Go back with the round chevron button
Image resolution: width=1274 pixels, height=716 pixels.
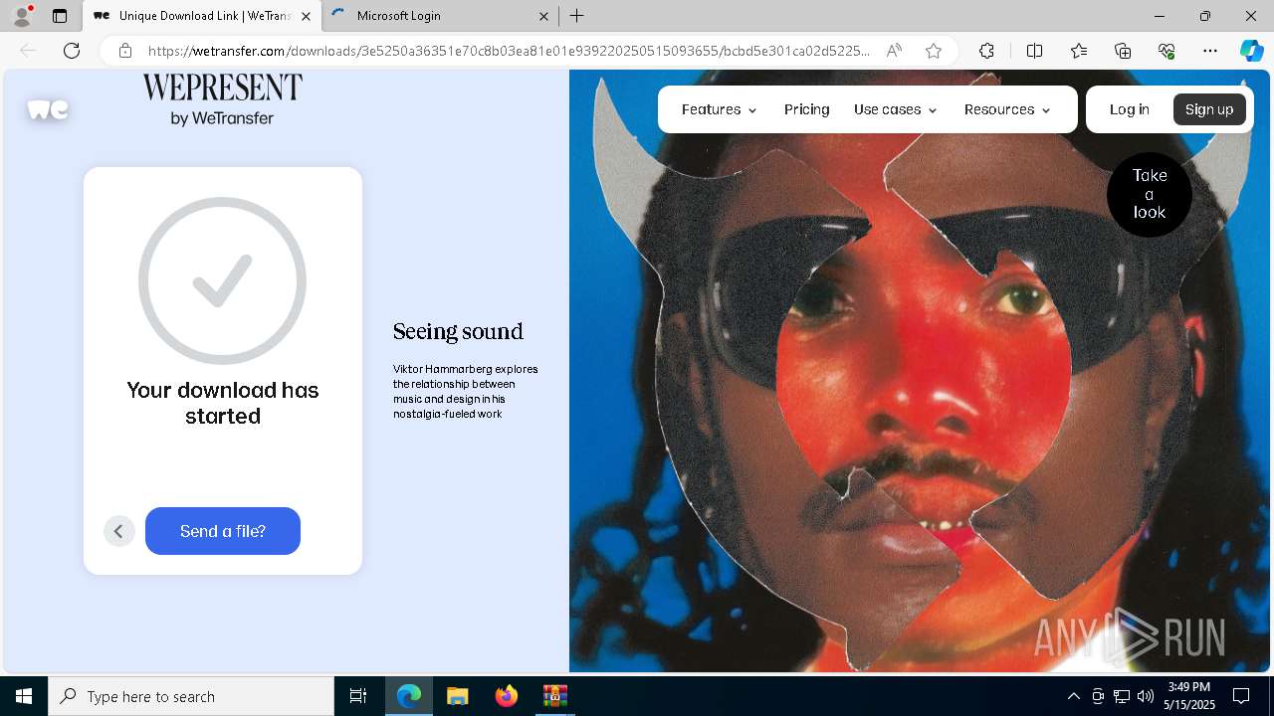pos(118,531)
